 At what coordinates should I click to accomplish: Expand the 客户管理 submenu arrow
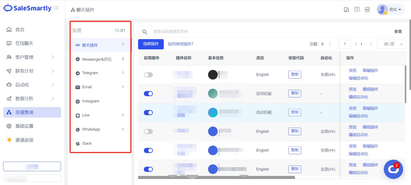(53, 57)
